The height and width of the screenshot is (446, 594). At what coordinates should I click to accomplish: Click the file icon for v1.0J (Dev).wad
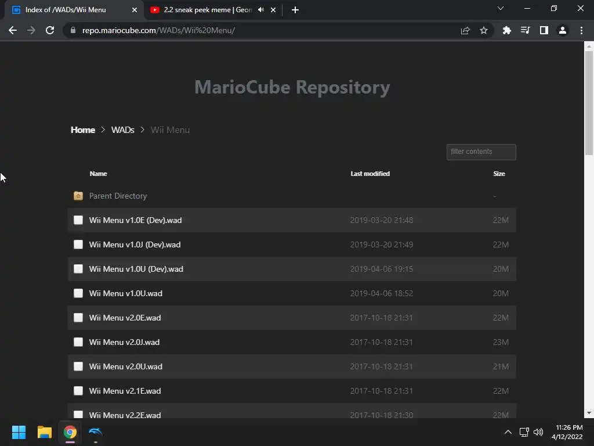point(78,244)
